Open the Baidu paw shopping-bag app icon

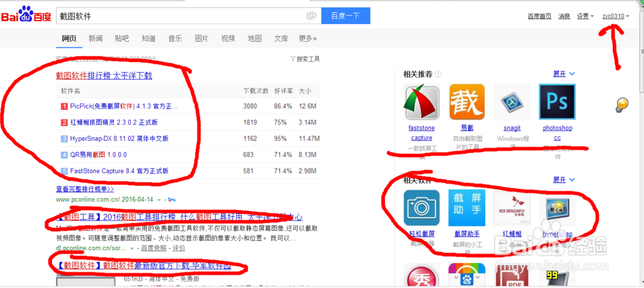click(x=467, y=276)
